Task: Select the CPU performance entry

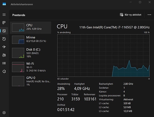Action: point(31,28)
